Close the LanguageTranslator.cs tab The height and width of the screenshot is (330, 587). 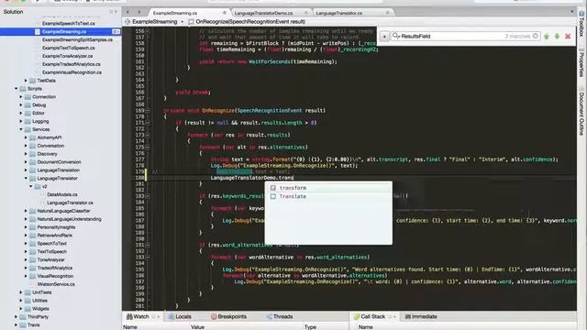tap(387, 13)
